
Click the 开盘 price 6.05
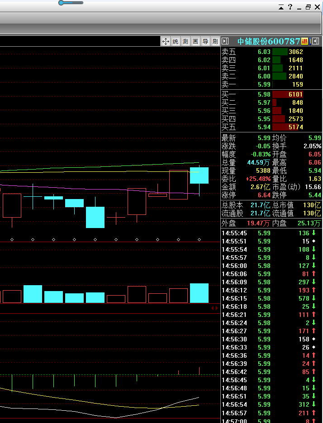[315, 154]
